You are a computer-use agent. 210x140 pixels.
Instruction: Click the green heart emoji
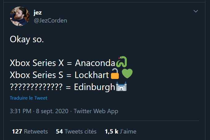click(127, 74)
